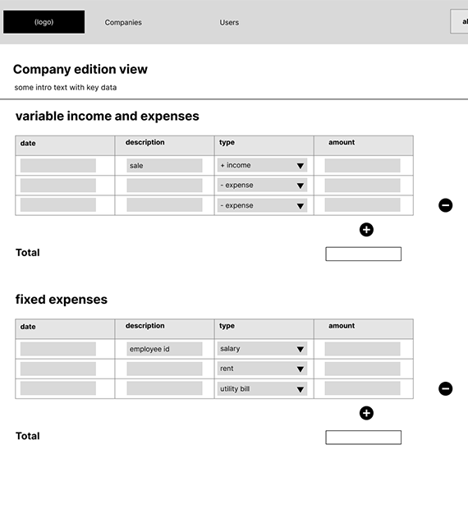The height and width of the screenshot is (509, 468).
Task: Focus the fixed expenses Total field
Action: coord(364,438)
